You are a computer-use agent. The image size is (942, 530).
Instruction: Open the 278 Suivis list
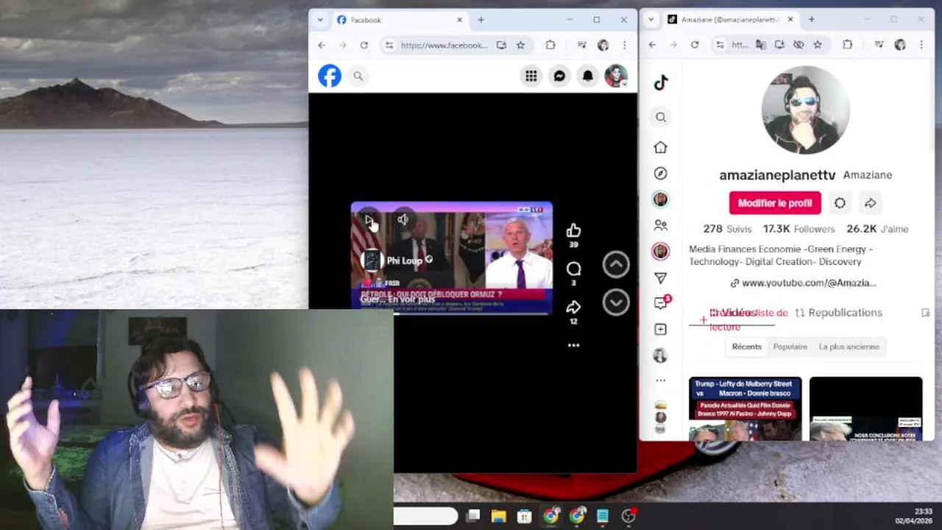click(x=727, y=229)
